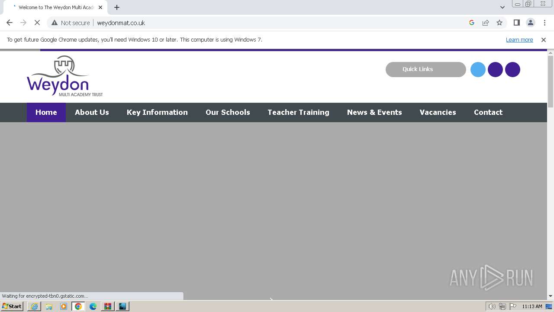Launch Internet Explorer from the taskbar
The width and height of the screenshot is (554, 312).
pos(34,306)
